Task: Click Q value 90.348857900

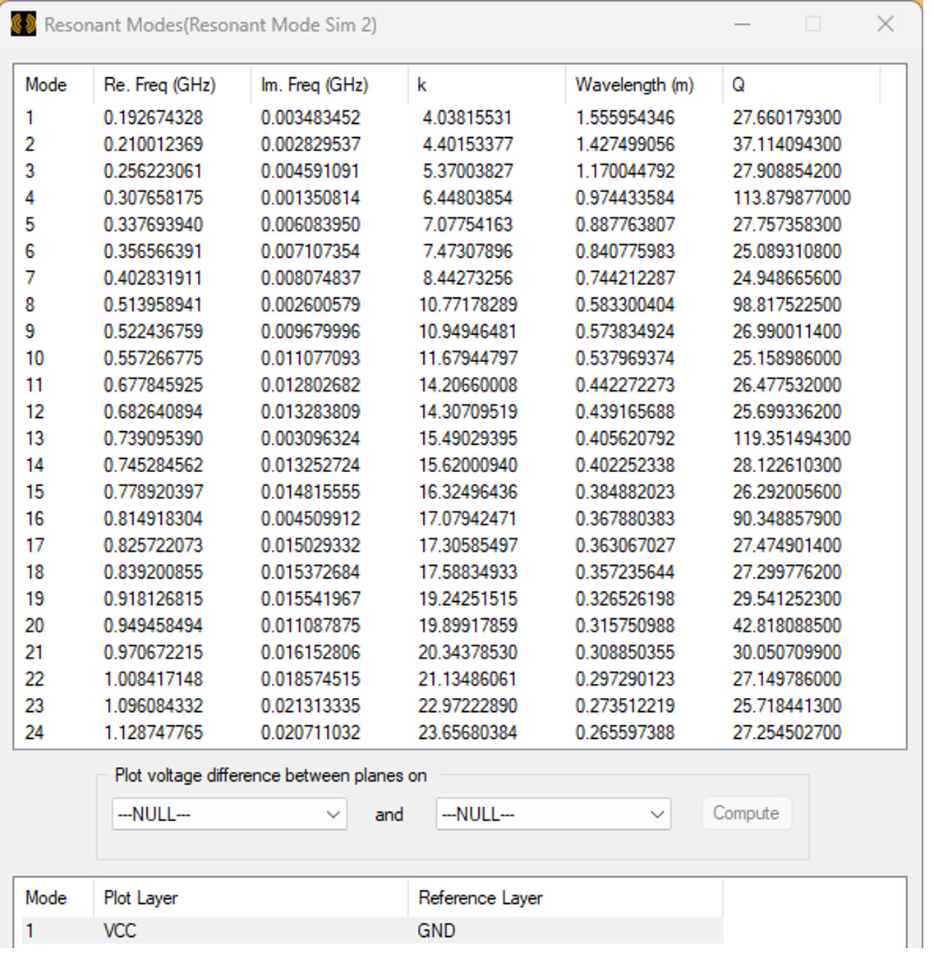Action: point(787,519)
